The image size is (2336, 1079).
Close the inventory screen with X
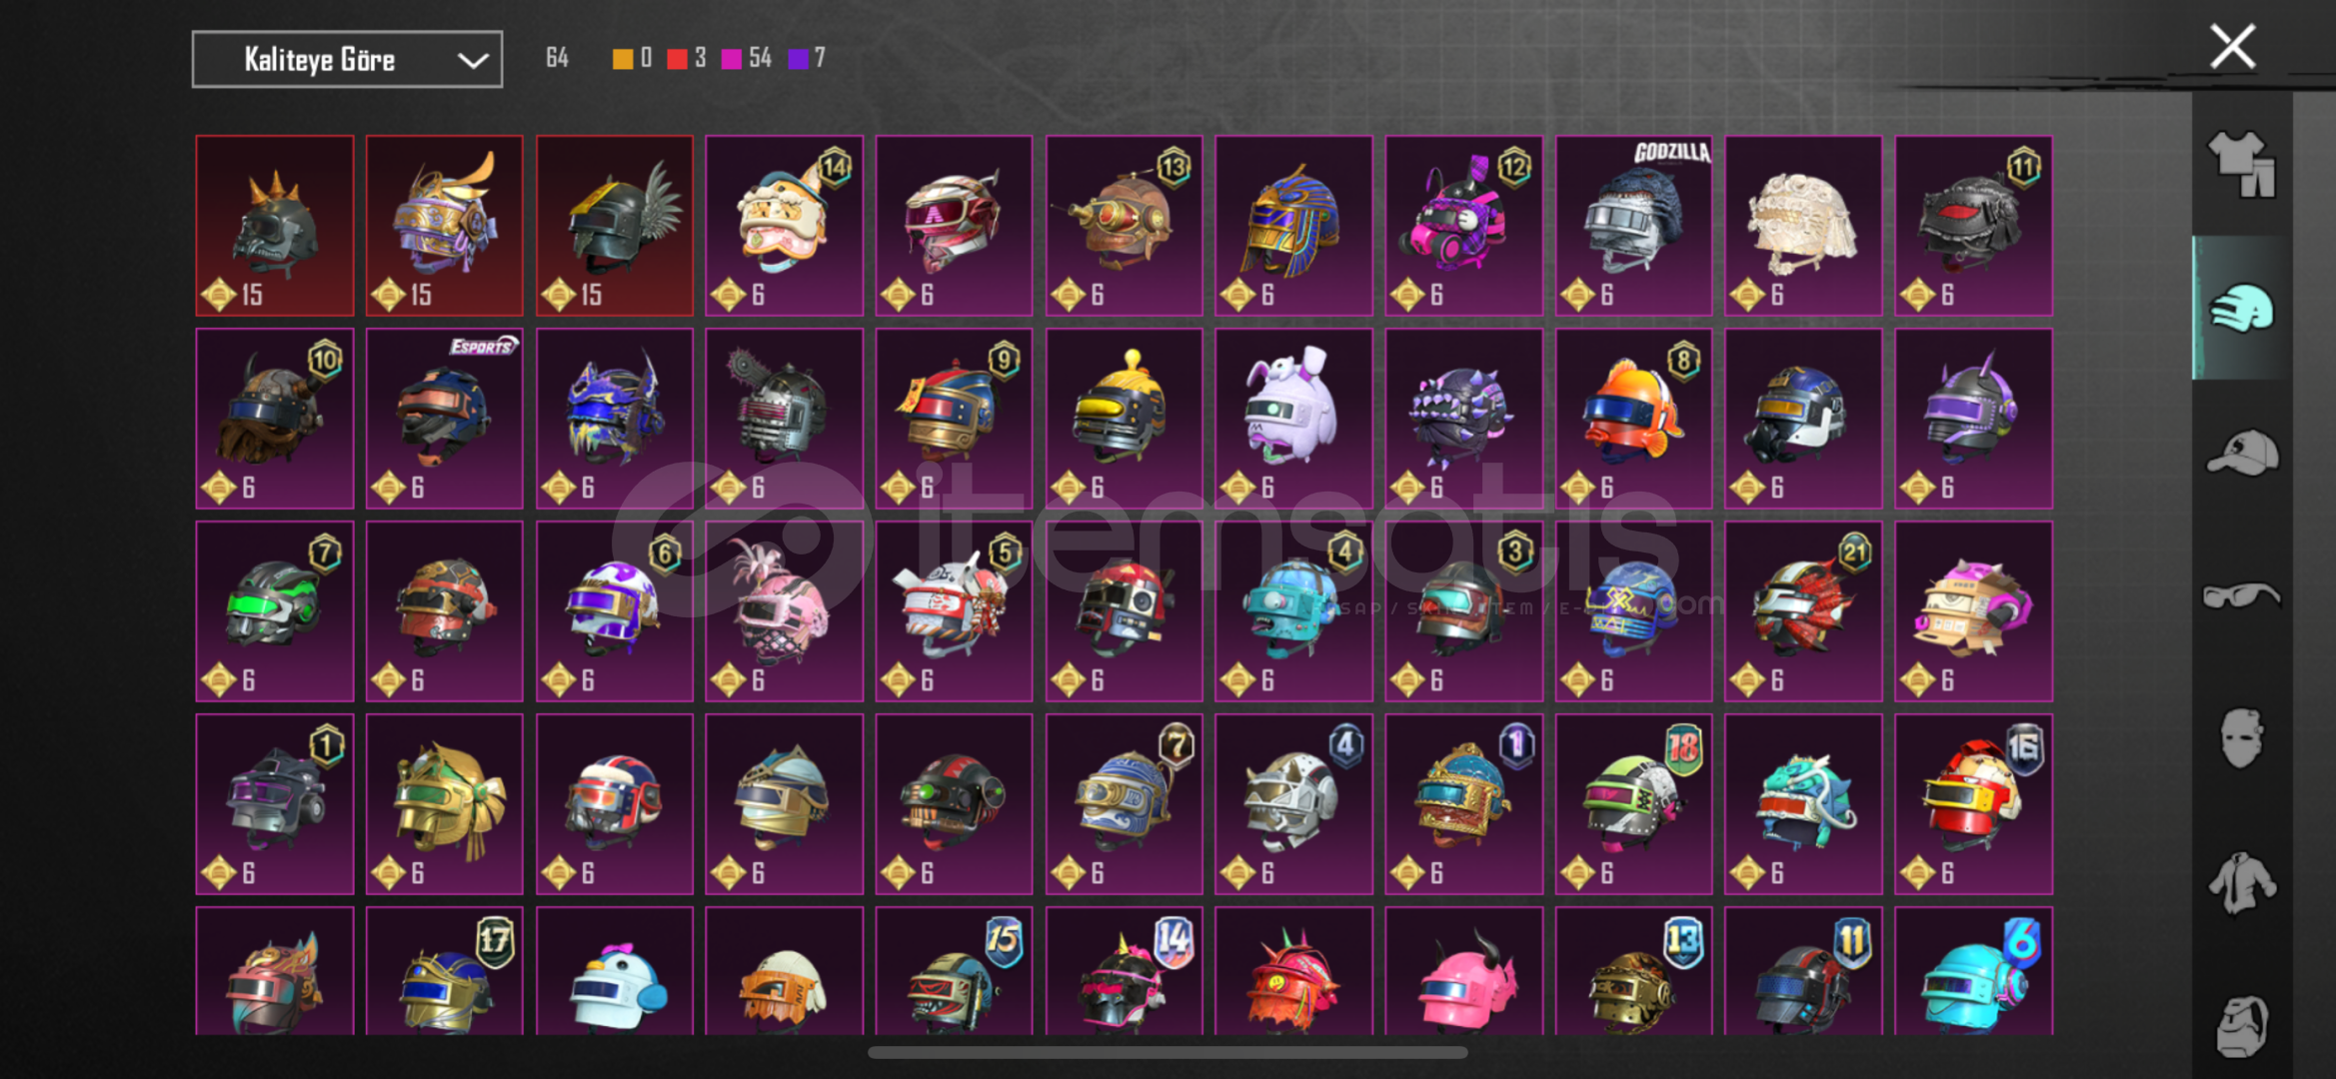coord(2232,46)
